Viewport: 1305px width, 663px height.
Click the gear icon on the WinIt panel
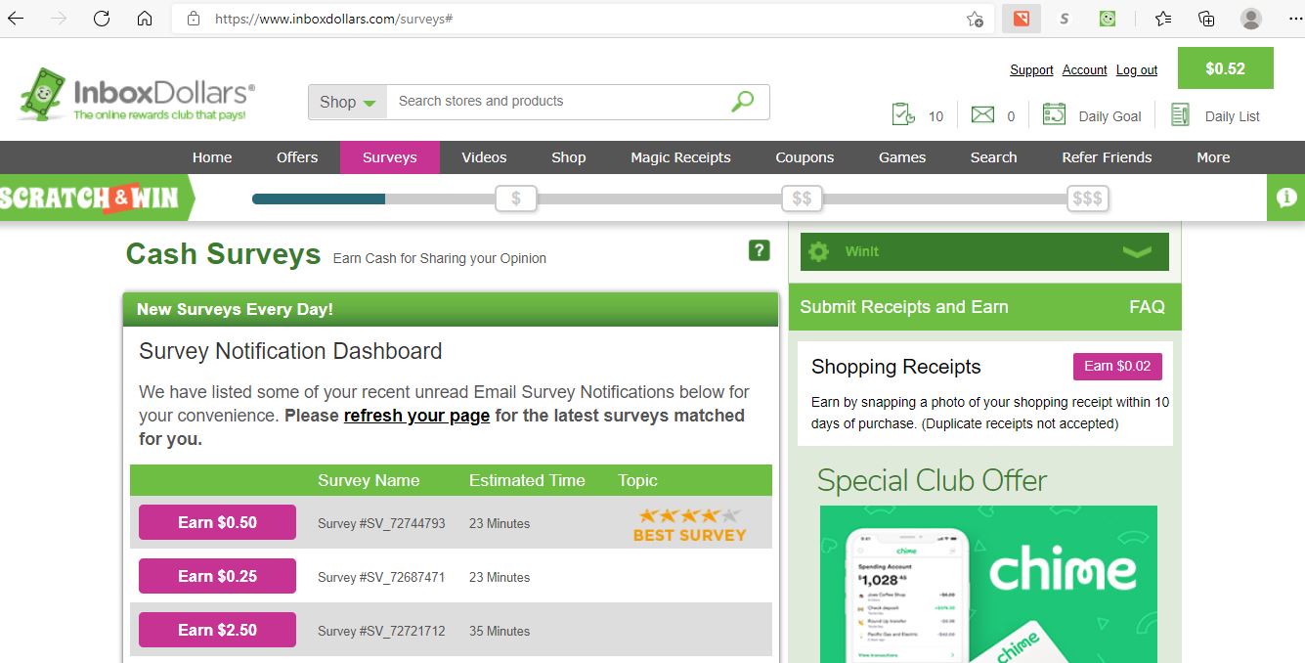point(817,250)
